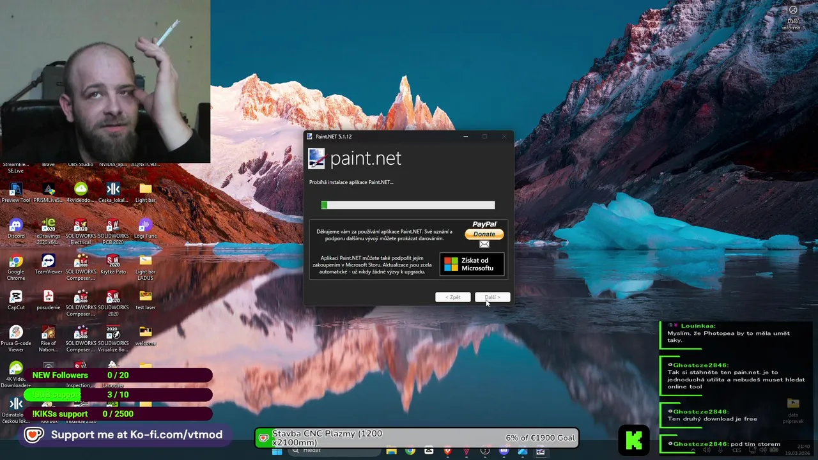Viewport: 818px width, 460px height.
Task: Select the SOLIDWORKS 2020 desktop shortcut
Action: 113,303
